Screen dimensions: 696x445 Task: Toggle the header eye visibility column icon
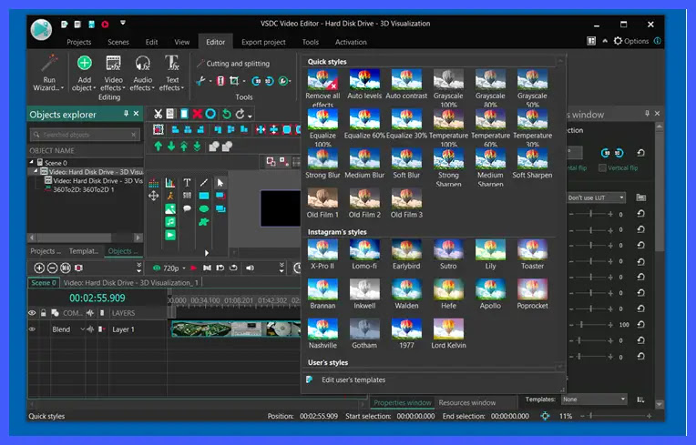[32, 313]
